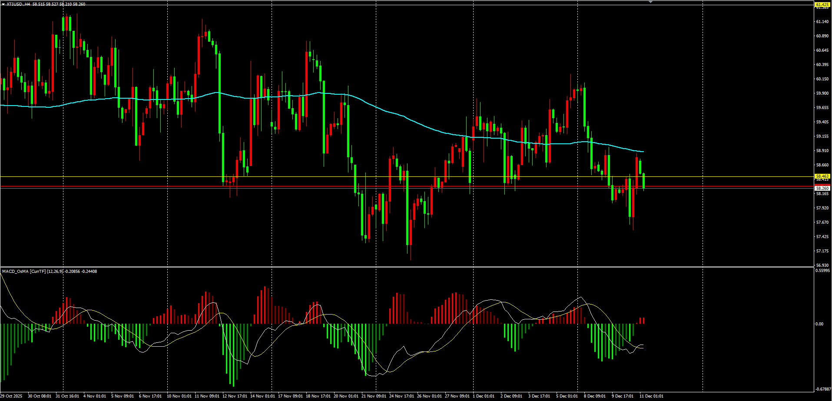Click the 60.150 price scale value
Image resolution: width=832 pixels, height=401 pixels.
[822, 79]
